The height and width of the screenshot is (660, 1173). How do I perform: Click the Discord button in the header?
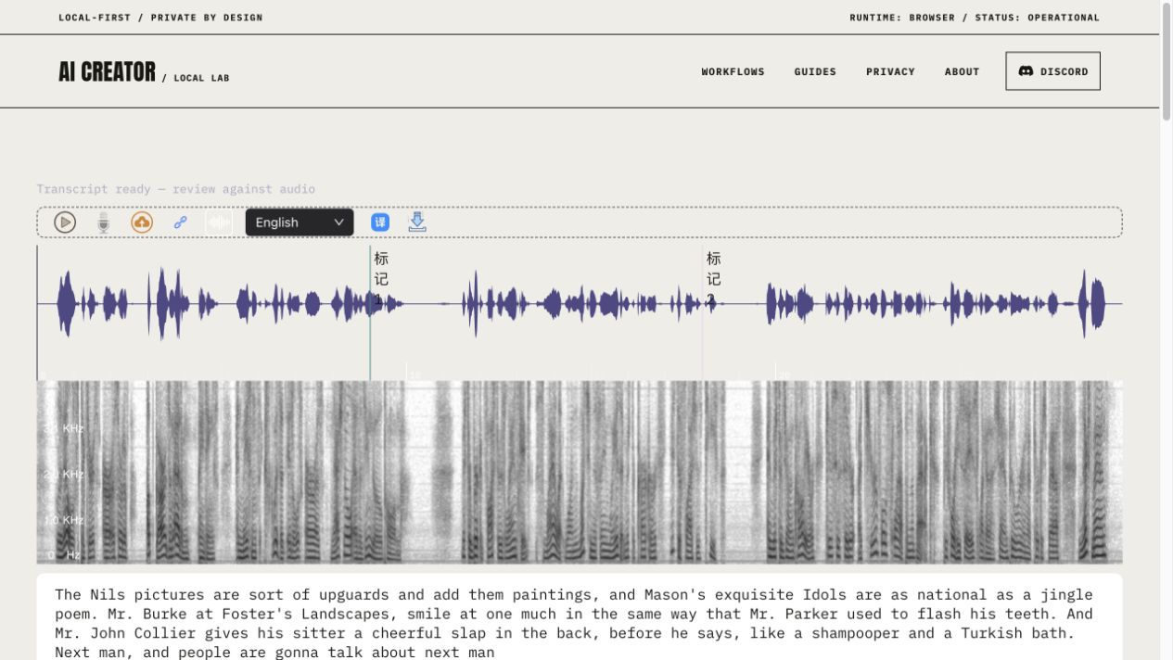coord(1052,71)
